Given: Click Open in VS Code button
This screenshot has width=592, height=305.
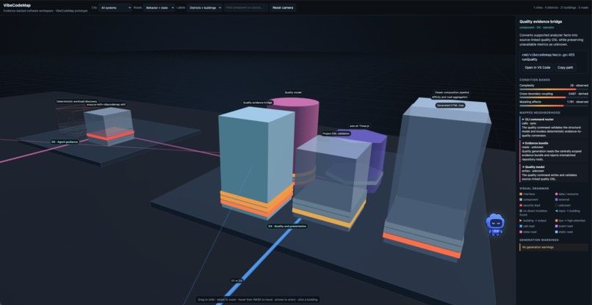Looking at the screenshot, I should tap(538, 67).
